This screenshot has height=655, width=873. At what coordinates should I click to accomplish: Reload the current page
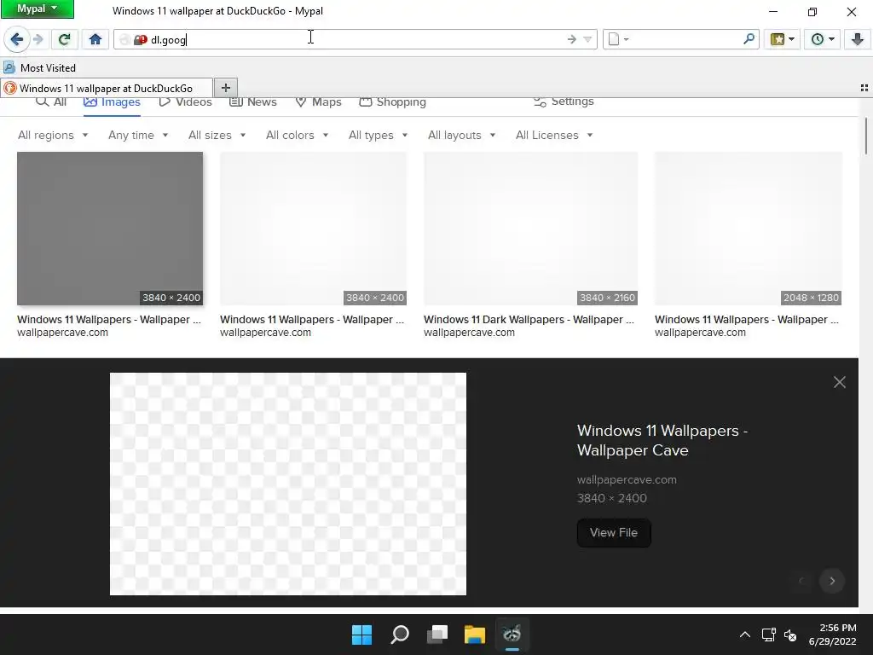click(65, 39)
